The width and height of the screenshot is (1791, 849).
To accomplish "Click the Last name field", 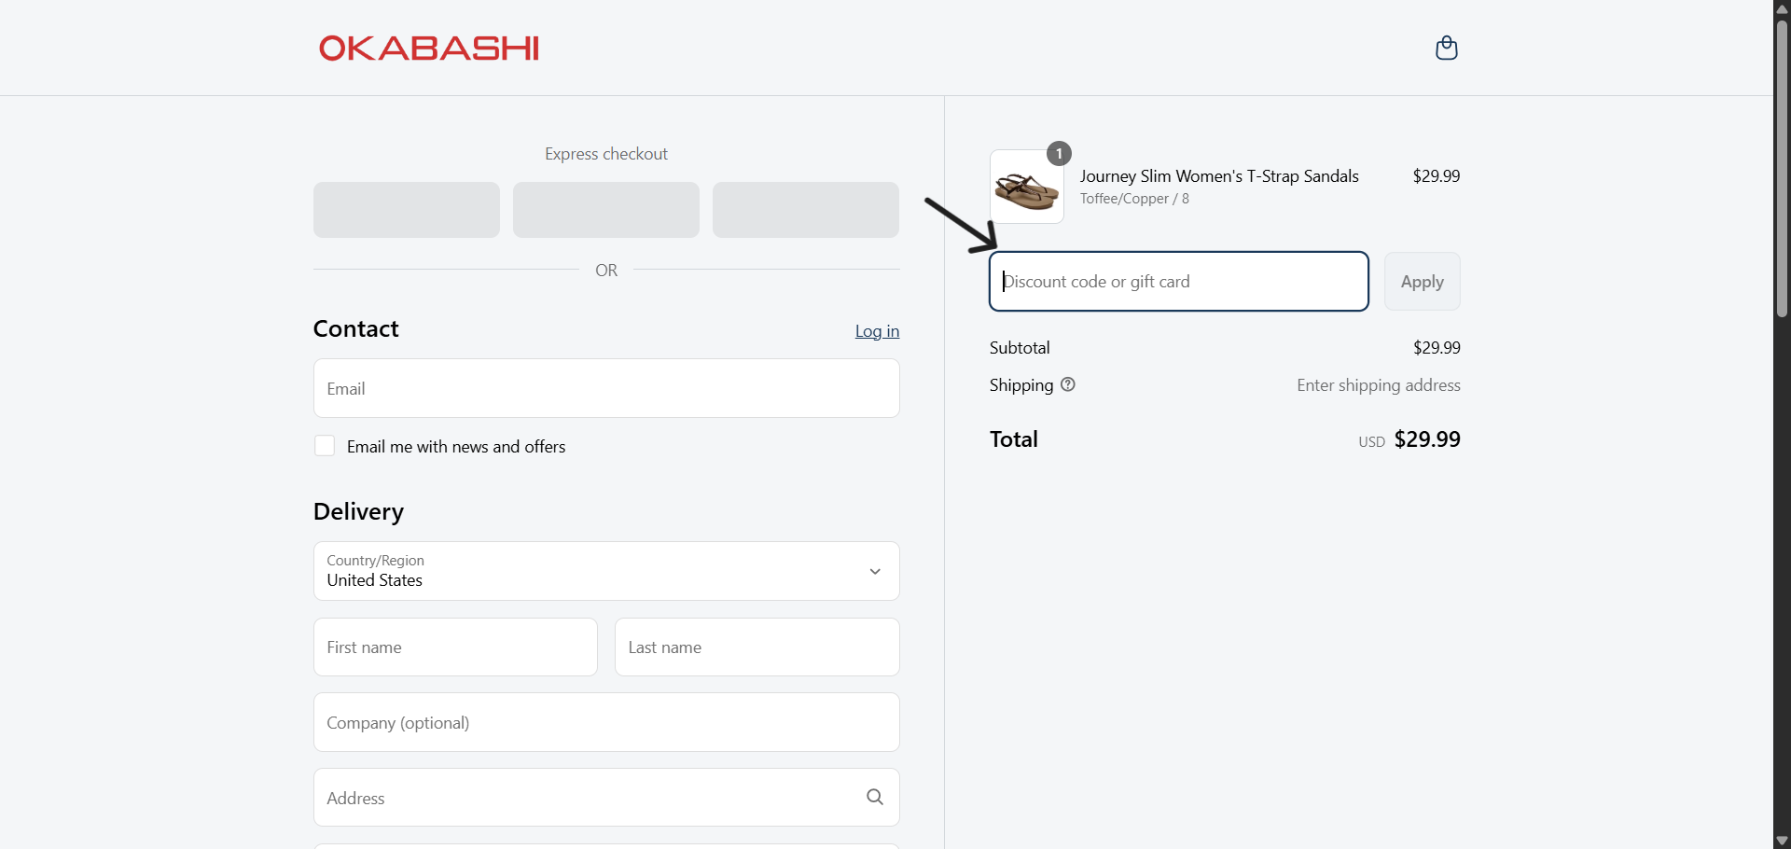I will point(757,647).
